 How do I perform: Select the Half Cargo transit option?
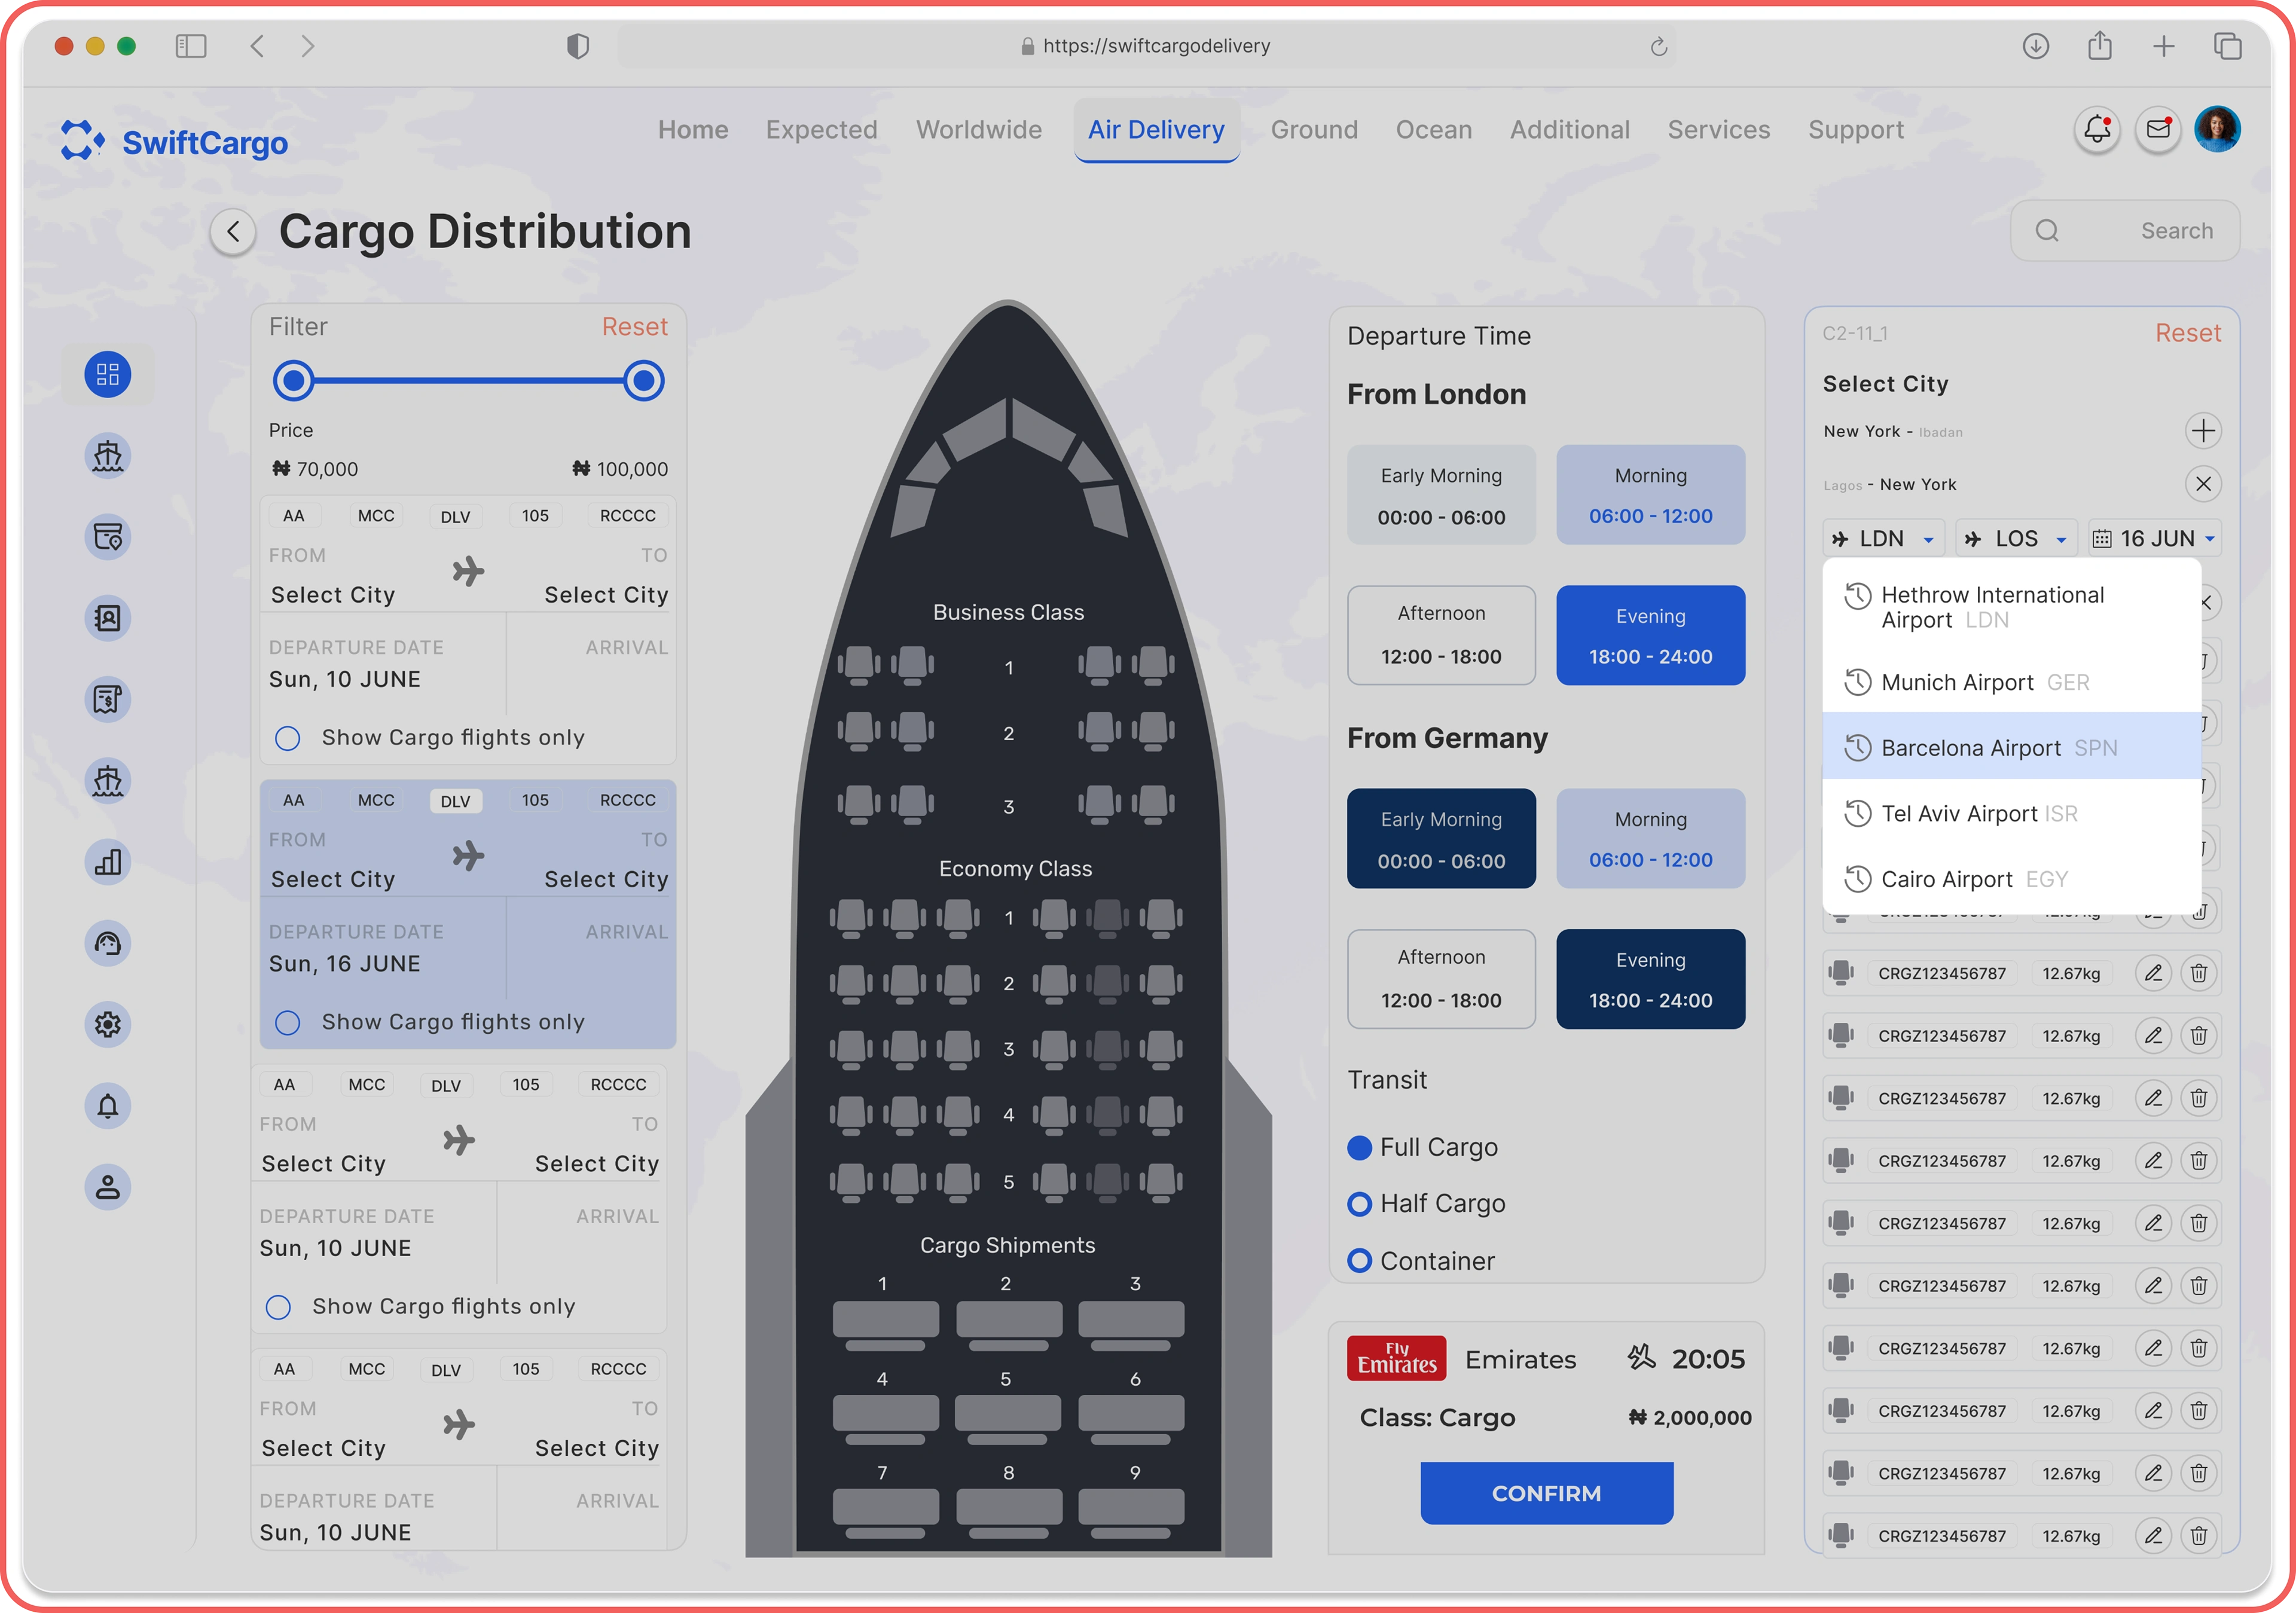pos(1360,1204)
